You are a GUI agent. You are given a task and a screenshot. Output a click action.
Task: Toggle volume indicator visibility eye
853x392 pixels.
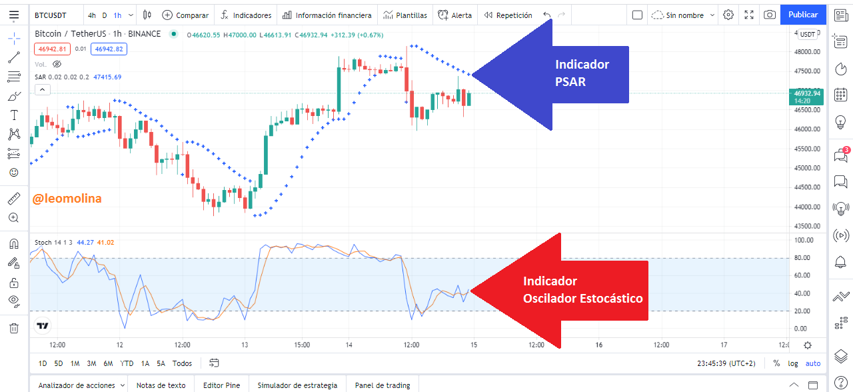pos(57,64)
